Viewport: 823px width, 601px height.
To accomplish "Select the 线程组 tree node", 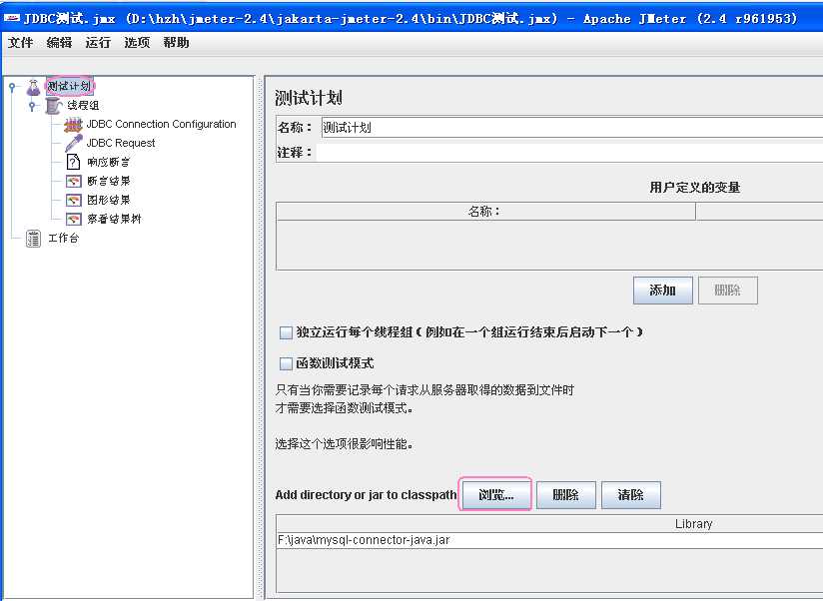I will (83, 106).
